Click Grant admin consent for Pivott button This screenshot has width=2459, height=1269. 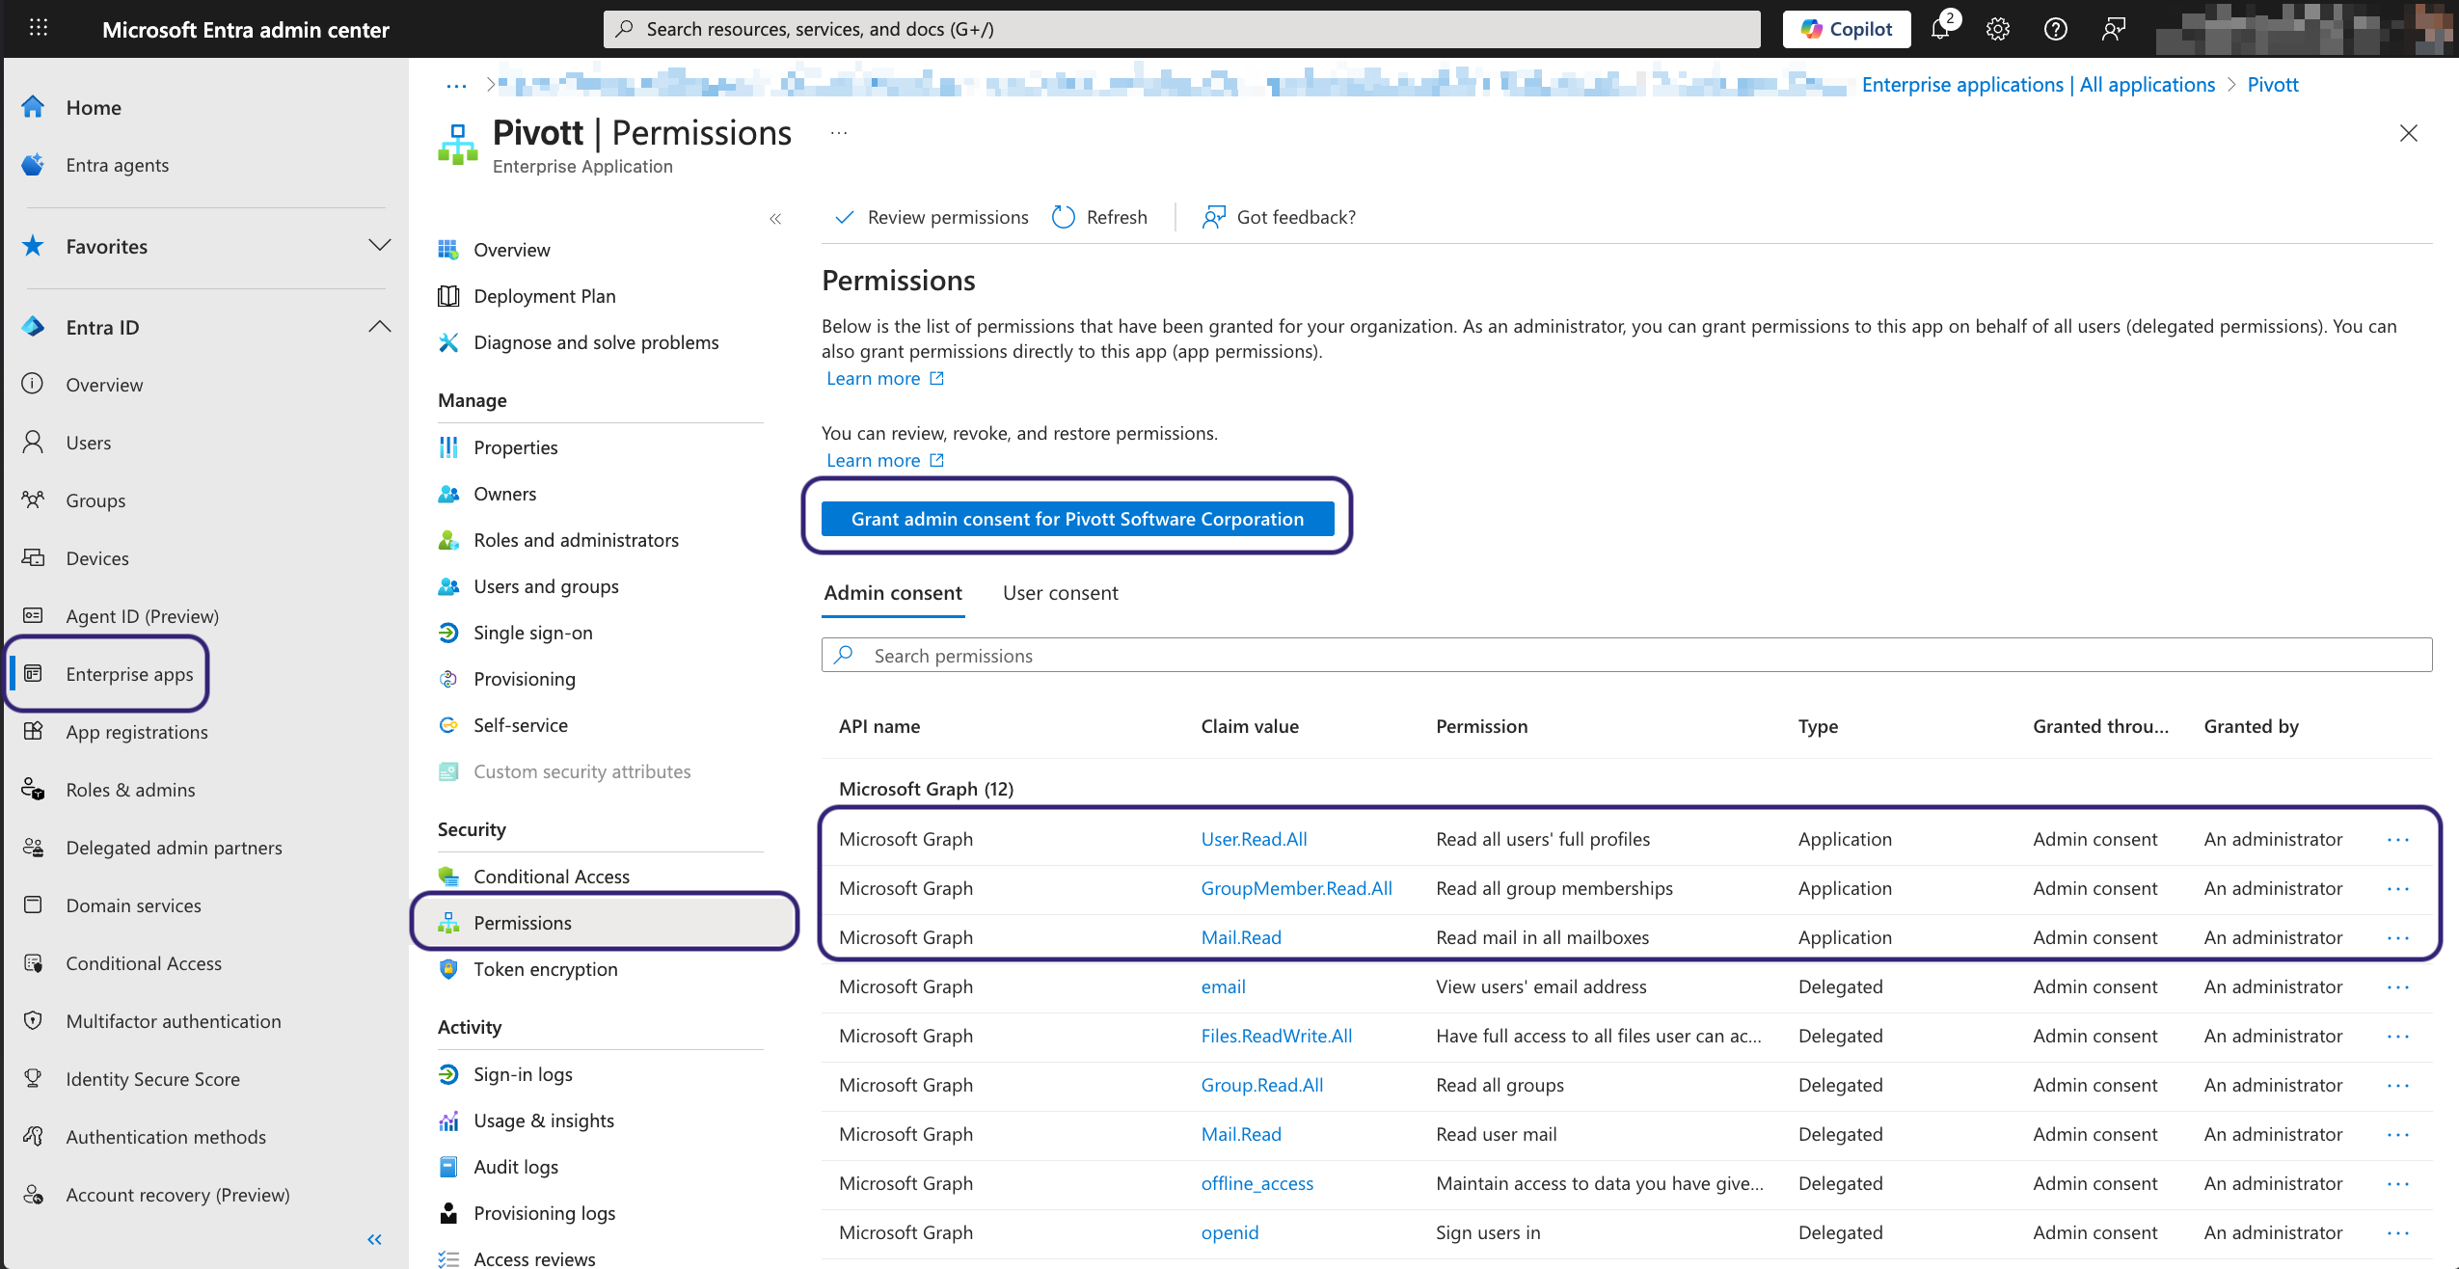point(1077,519)
